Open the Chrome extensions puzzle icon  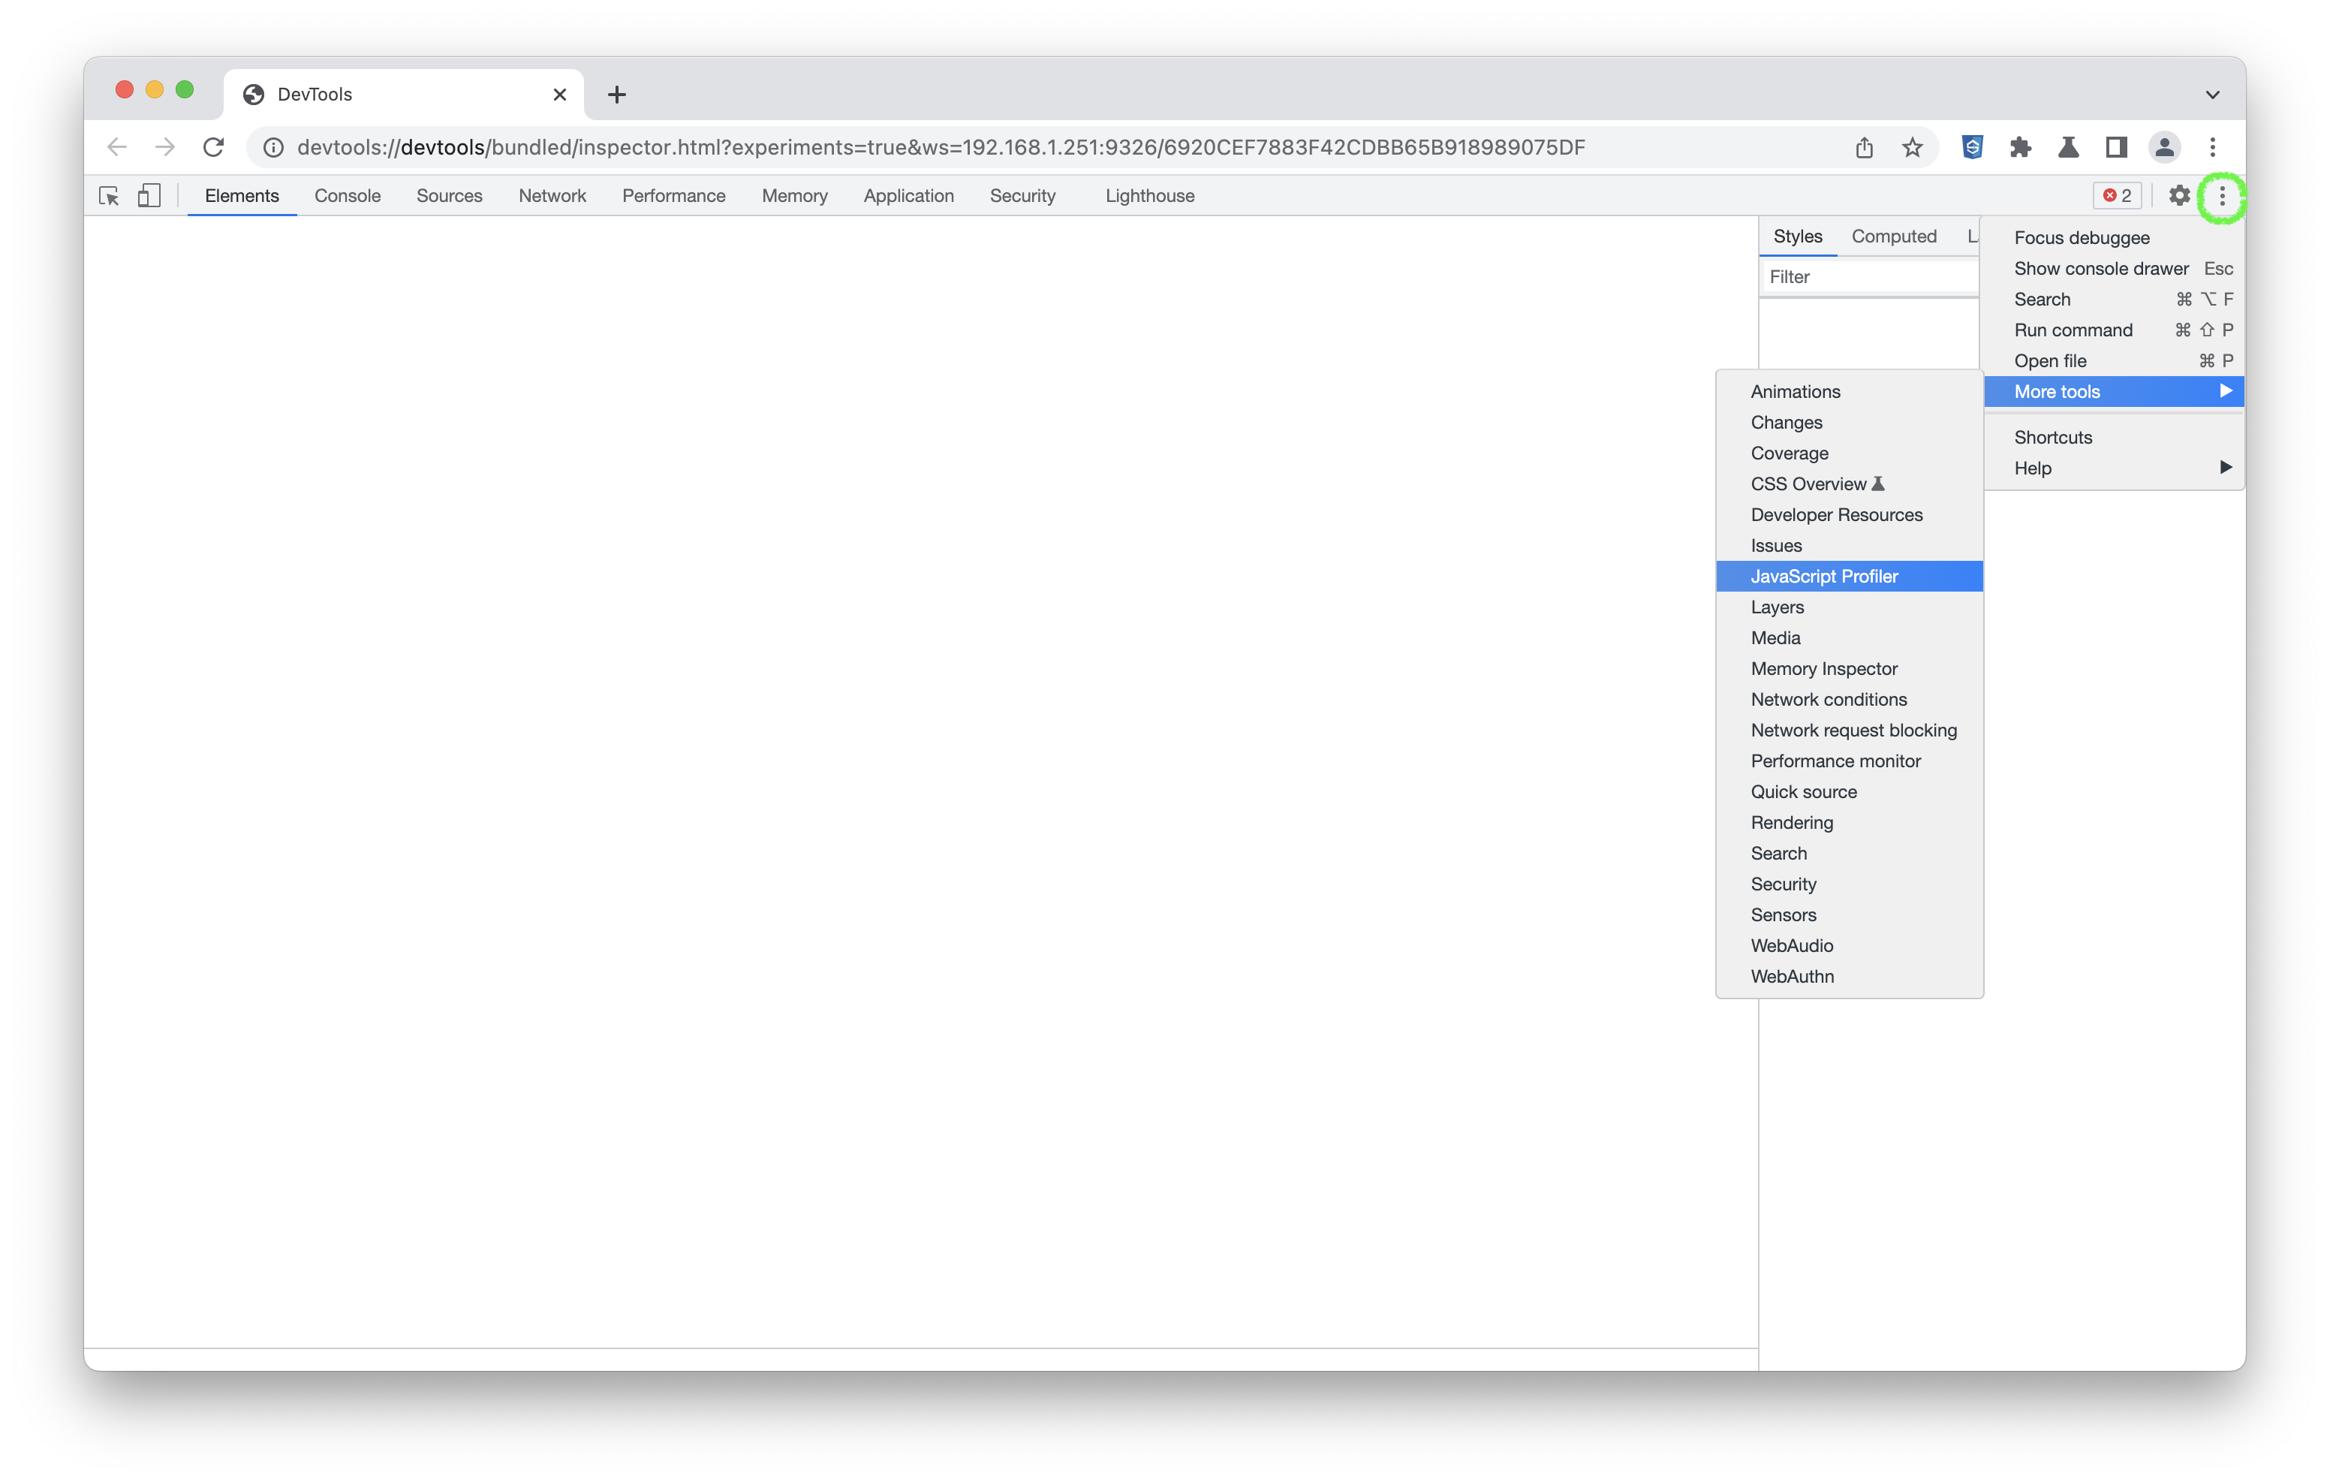2019,147
